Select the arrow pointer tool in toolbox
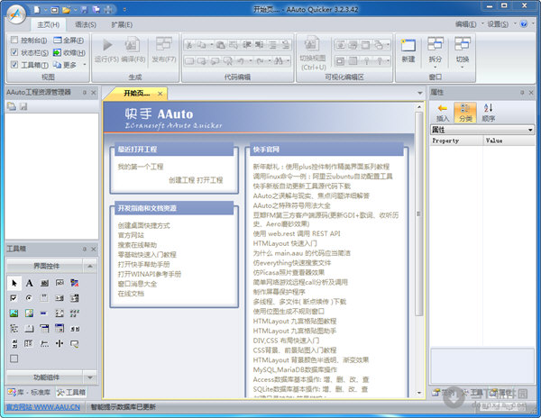541x418 pixels. pyautogui.click(x=14, y=283)
